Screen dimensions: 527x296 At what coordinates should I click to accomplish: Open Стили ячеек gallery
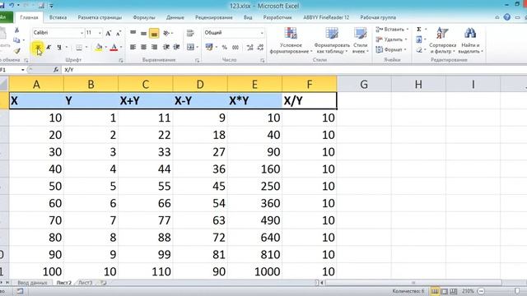361,40
